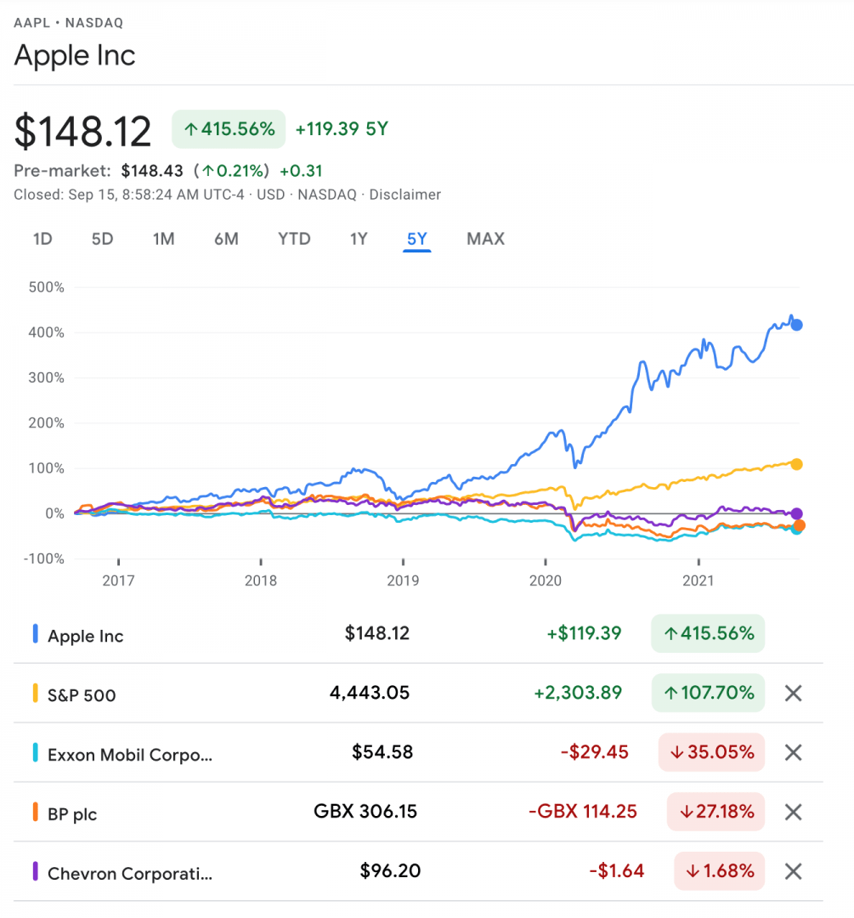Click the orange BP endpoint dot on chart
The height and width of the screenshot is (918, 854).
click(799, 526)
